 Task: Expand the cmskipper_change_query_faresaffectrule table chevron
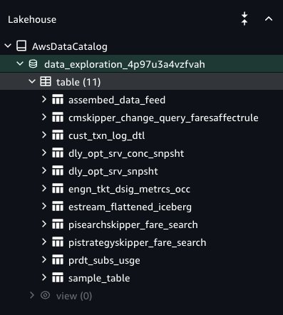tap(44, 117)
